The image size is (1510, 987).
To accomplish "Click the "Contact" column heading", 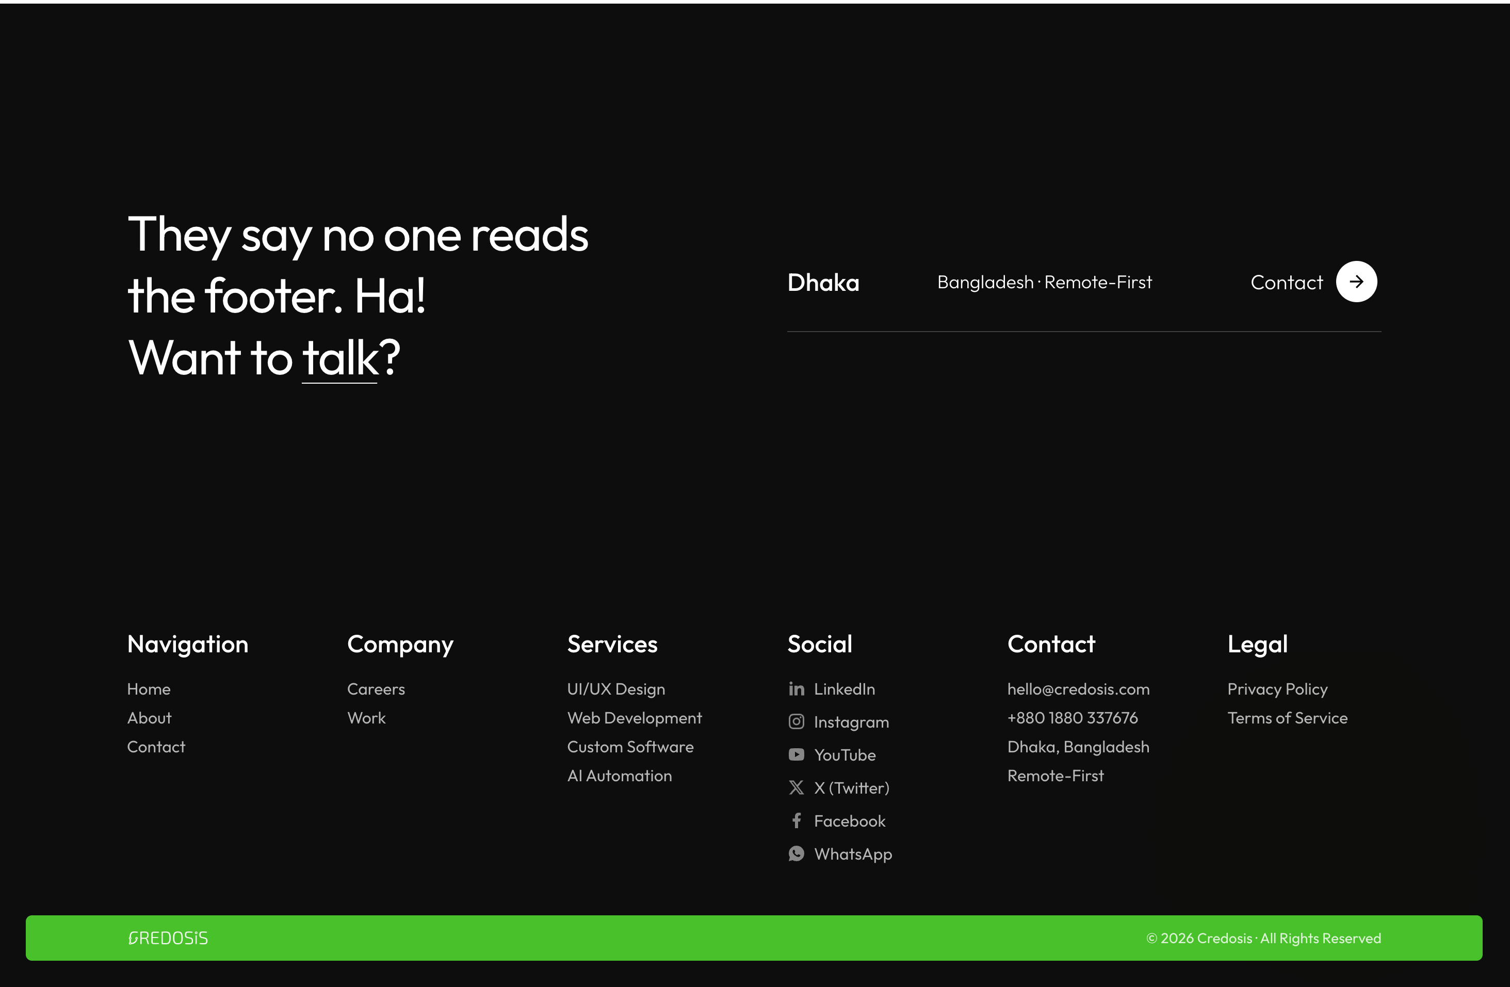I will 1051,645.
